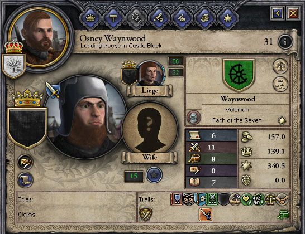Click the diplomacy letter icon under shield
305x234 pixels.
coord(25,162)
